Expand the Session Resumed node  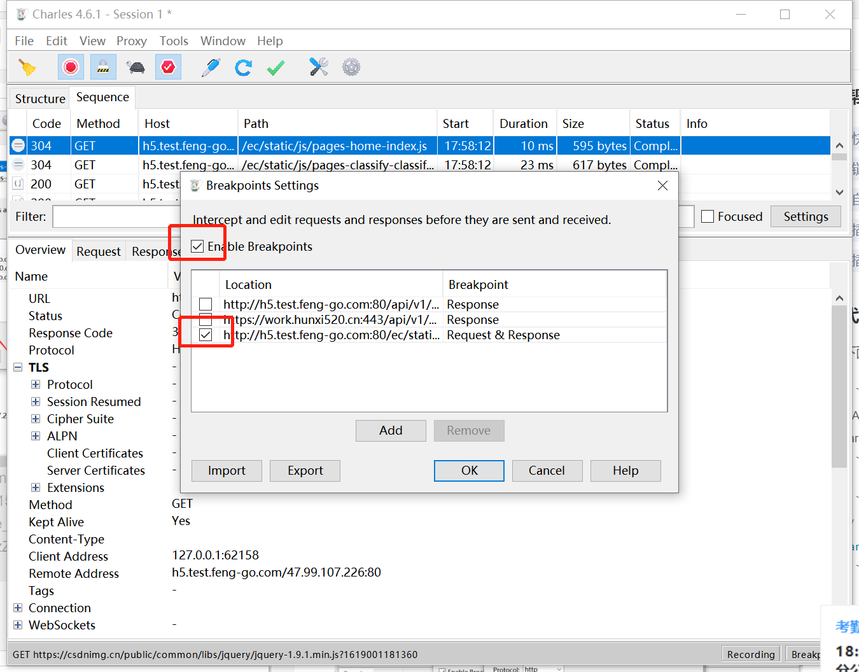pyautogui.click(x=36, y=402)
